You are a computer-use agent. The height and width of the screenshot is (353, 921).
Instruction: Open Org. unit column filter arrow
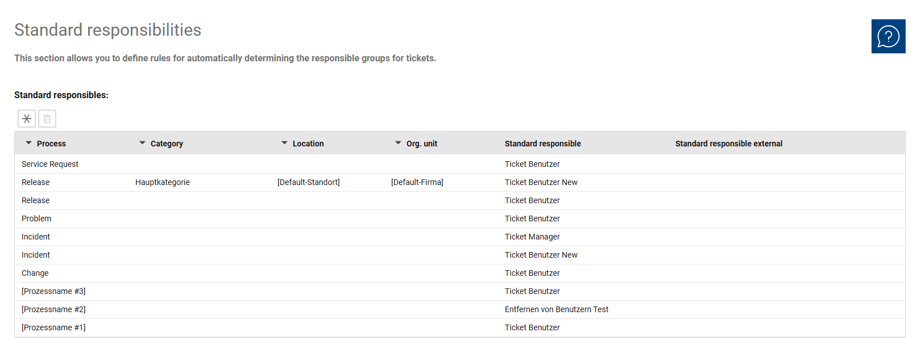[398, 143]
